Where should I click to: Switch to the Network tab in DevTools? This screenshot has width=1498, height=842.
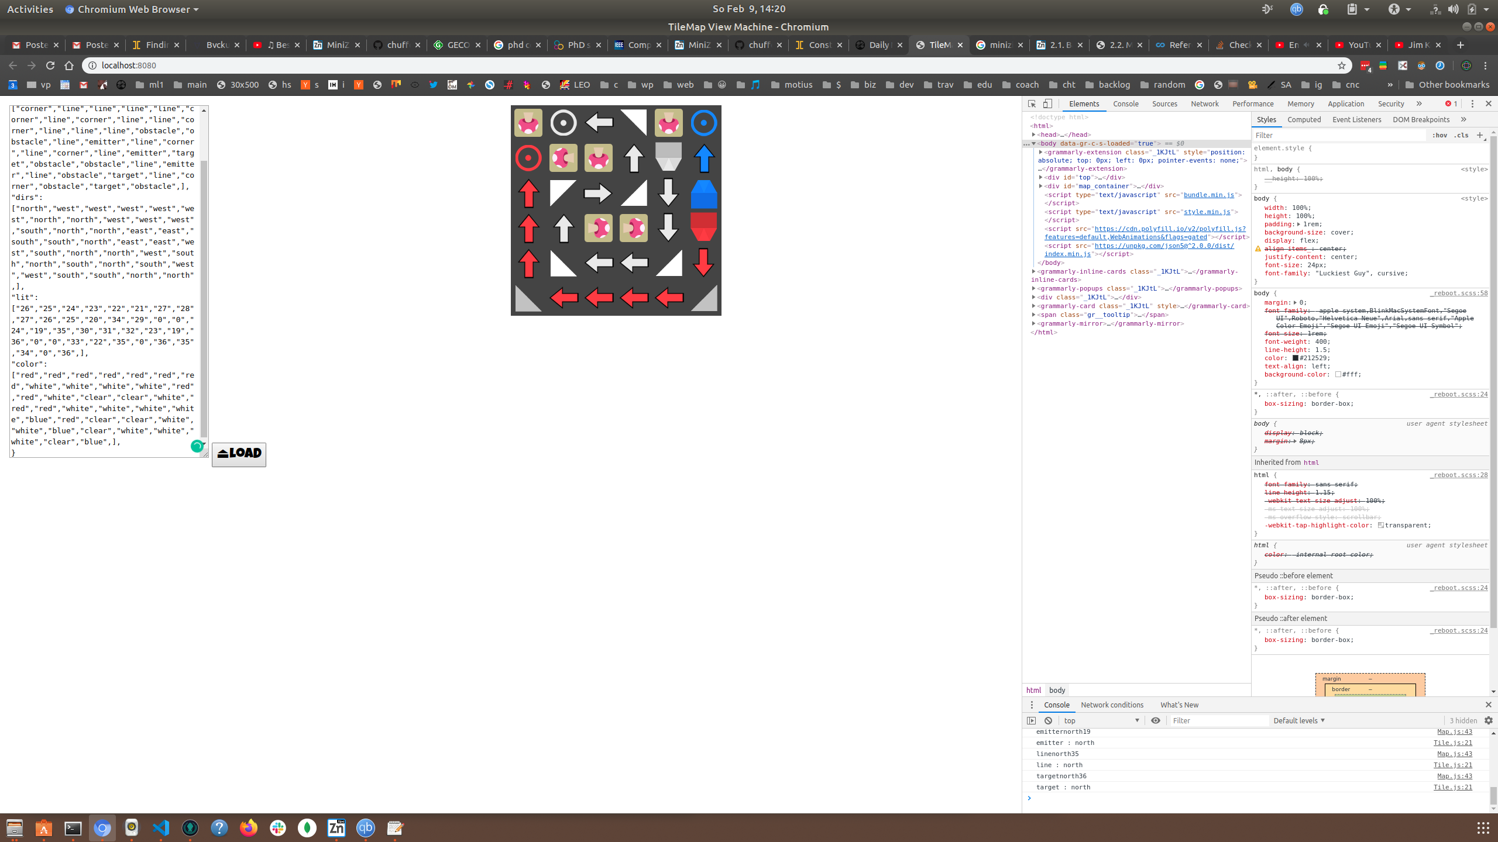(1204, 103)
